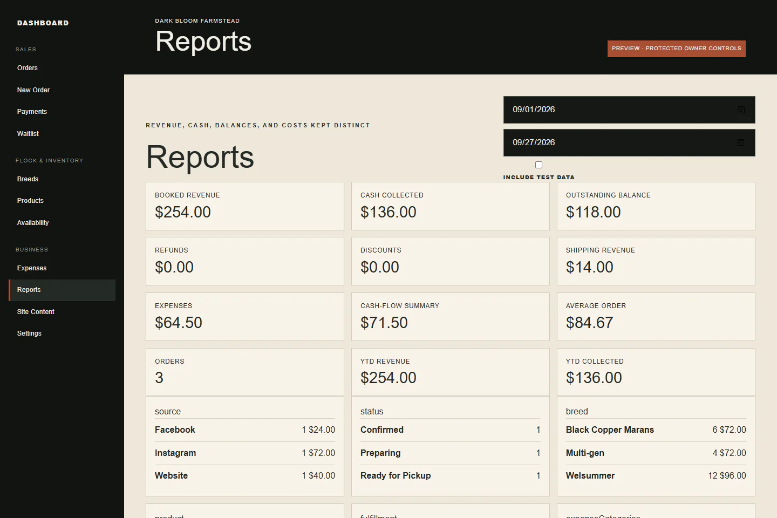Open calendar picker icon for 09/01/2026 date
The height and width of the screenshot is (518, 777).
741,110
